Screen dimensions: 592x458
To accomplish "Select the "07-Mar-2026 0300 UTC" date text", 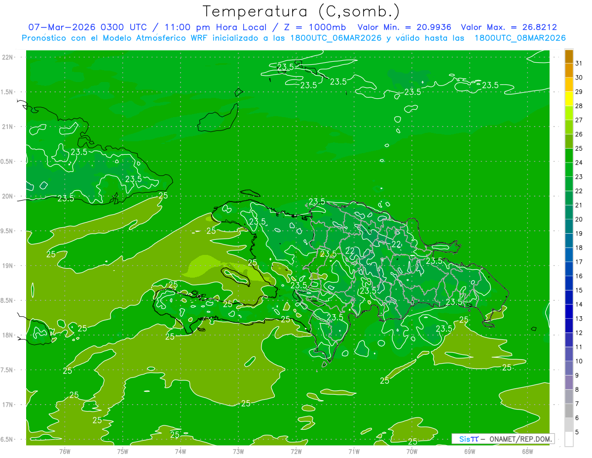I will [87, 27].
